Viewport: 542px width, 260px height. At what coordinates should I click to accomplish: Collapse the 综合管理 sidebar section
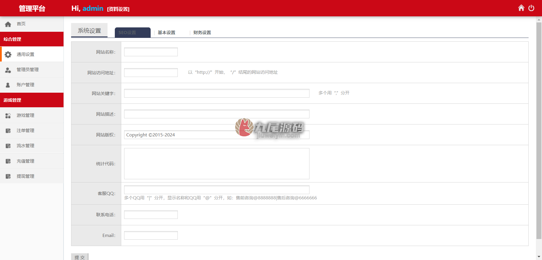[32, 39]
